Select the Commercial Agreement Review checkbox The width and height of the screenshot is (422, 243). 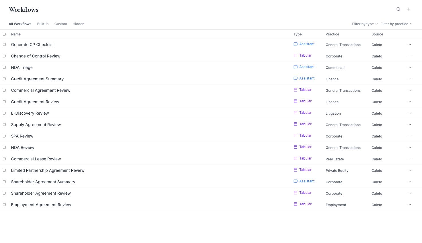(x=4, y=90)
